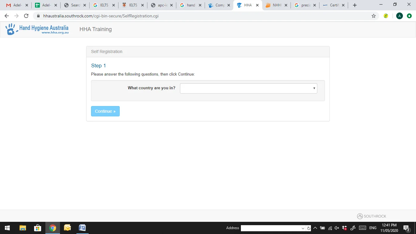Screen dimensions: 416x234
Task: Click the Hand Hygiene Australia logo
Action: pyautogui.click(x=37, y=29)
